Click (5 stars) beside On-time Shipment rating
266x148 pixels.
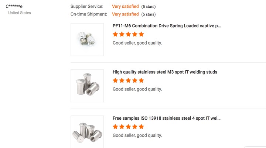pos(149,14)
